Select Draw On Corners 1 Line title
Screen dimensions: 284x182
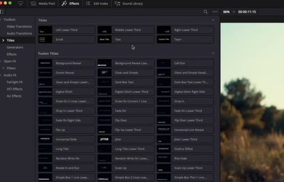pyautogui.click(x=126, y=101)
